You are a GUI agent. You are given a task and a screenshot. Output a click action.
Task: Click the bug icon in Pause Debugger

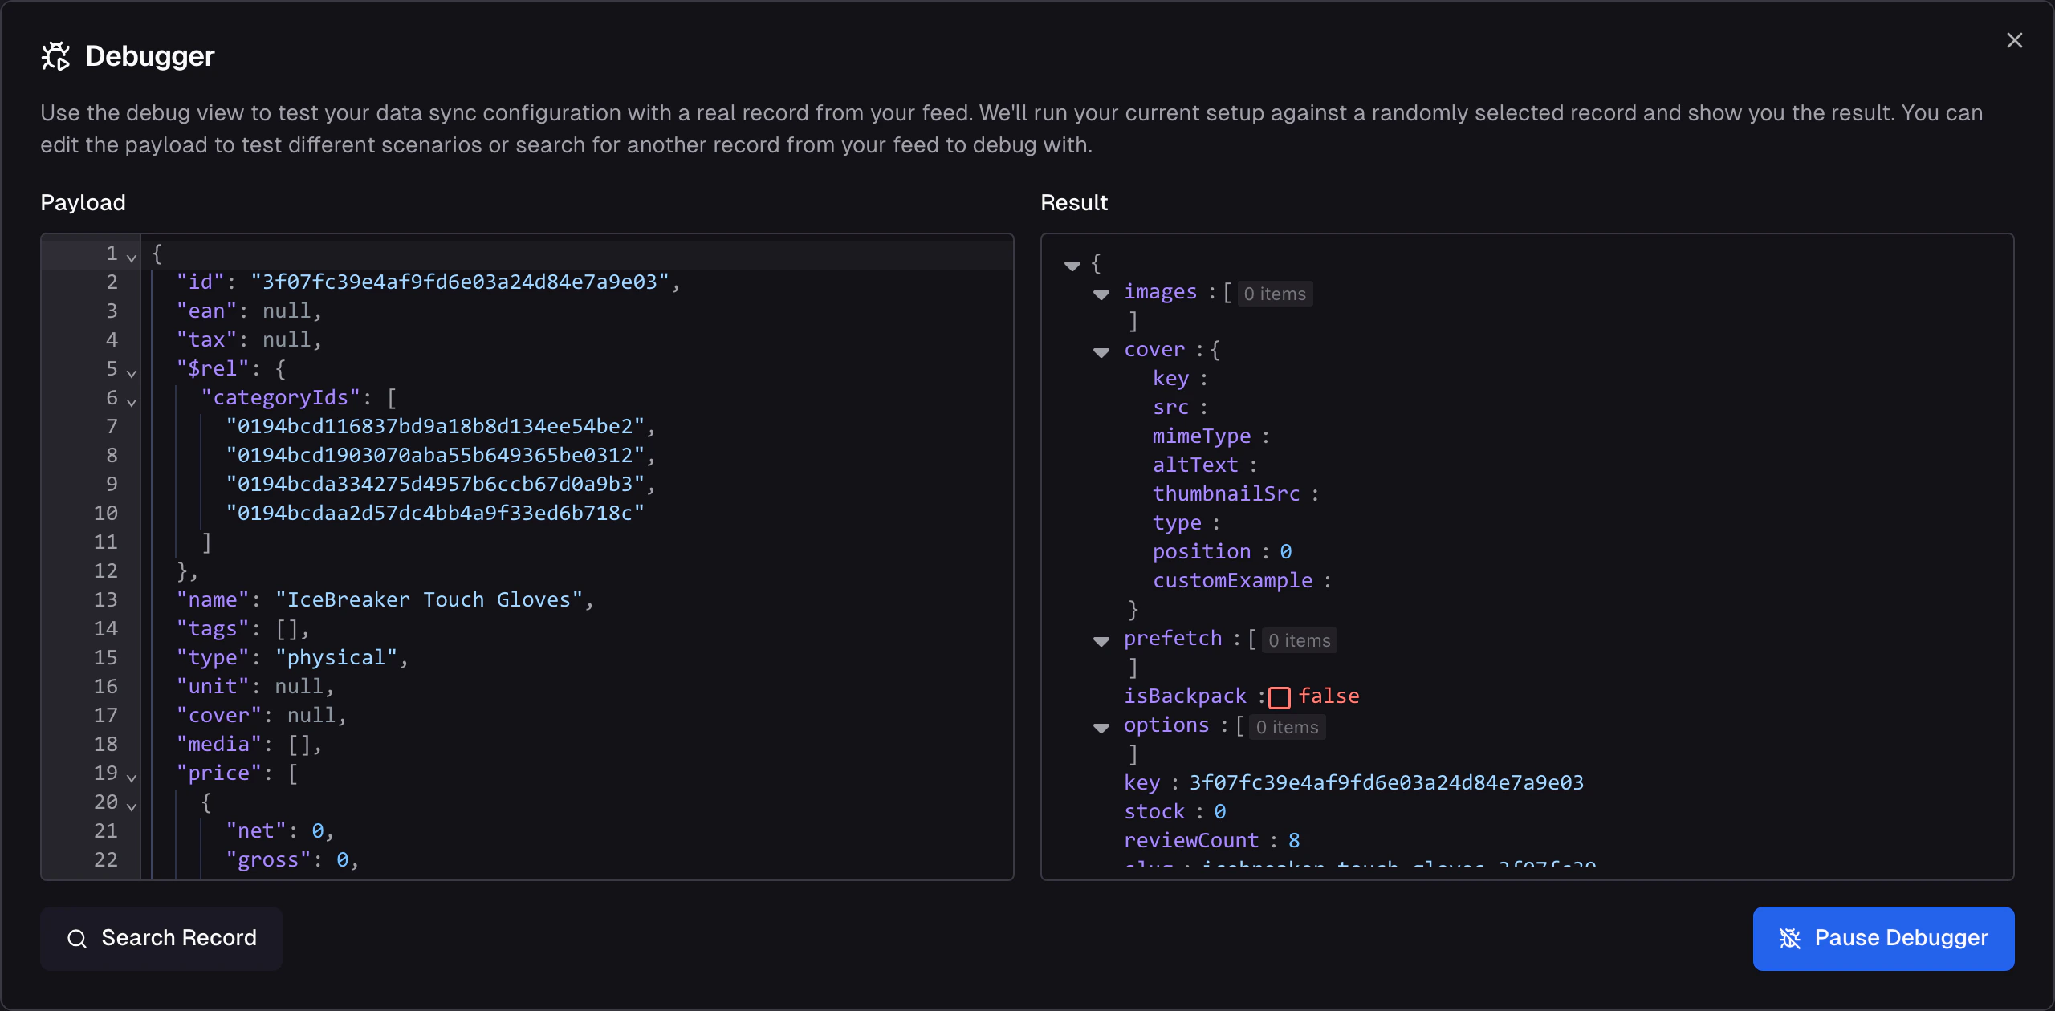coord(1790,939)
